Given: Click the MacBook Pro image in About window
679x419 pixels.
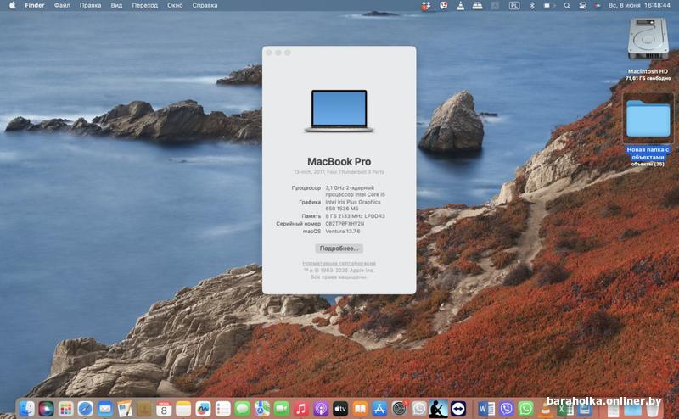Looking at the screenshot, I should pyautogui.click(x=339, y=111).
